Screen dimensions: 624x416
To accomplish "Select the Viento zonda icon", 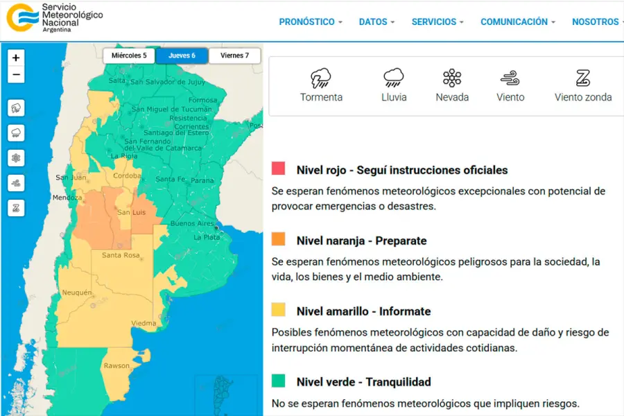I will (x=583, y=78).
